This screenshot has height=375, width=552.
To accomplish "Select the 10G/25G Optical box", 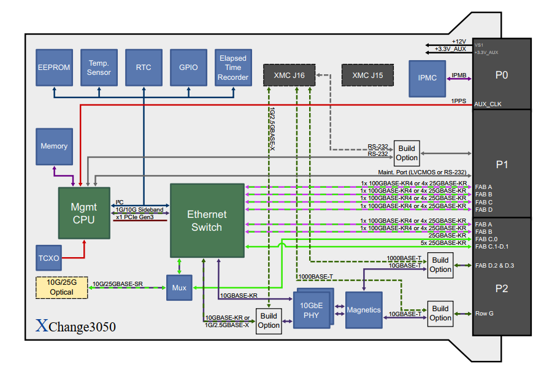I will point(61,288).
